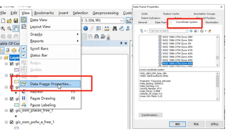This screenshot has height=134, width=228.
Task: Collapse the gis_osm_places_free_1 layer
Action: (x=6, y=111)
